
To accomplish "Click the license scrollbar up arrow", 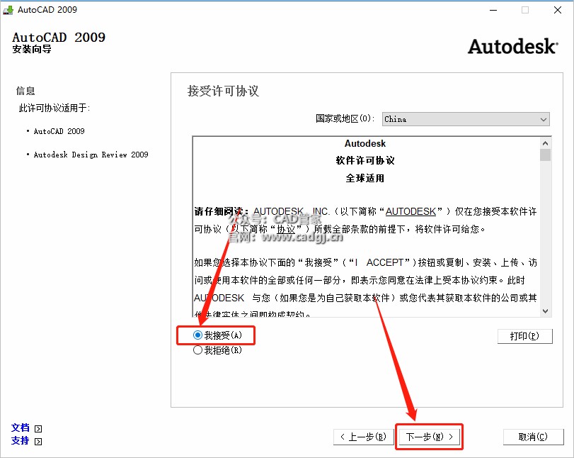I will coord(545,143).
